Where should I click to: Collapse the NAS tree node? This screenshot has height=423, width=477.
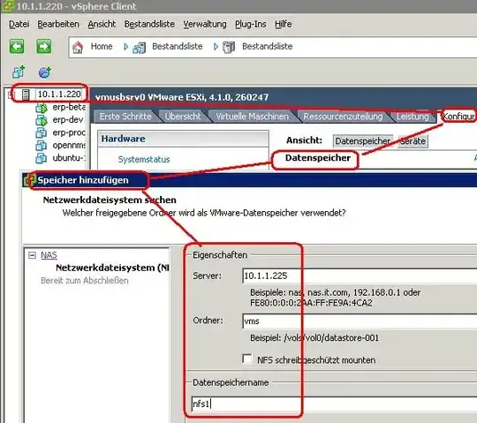coord(32,255)
